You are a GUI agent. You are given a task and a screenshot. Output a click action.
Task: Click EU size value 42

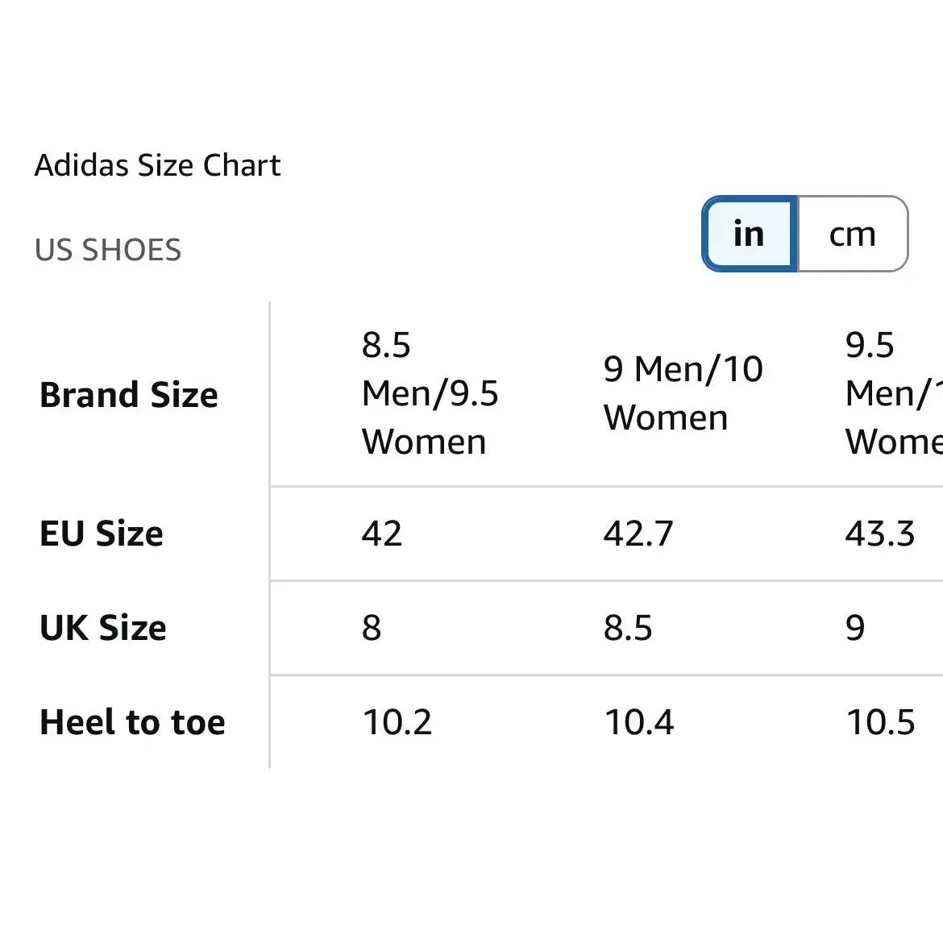382,534
